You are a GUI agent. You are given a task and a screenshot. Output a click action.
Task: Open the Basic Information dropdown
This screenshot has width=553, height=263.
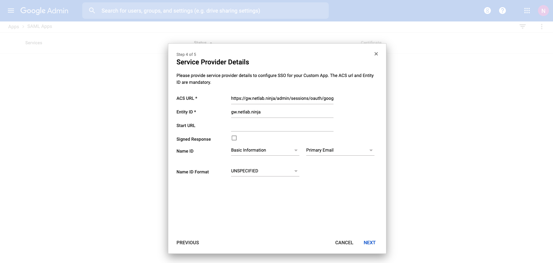coord(265,150)
